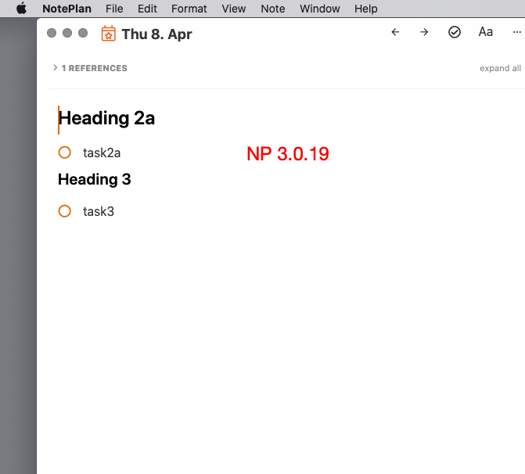Open the Edit menu
This screenshot has width=525, height=474.
[x=147, y=9]
